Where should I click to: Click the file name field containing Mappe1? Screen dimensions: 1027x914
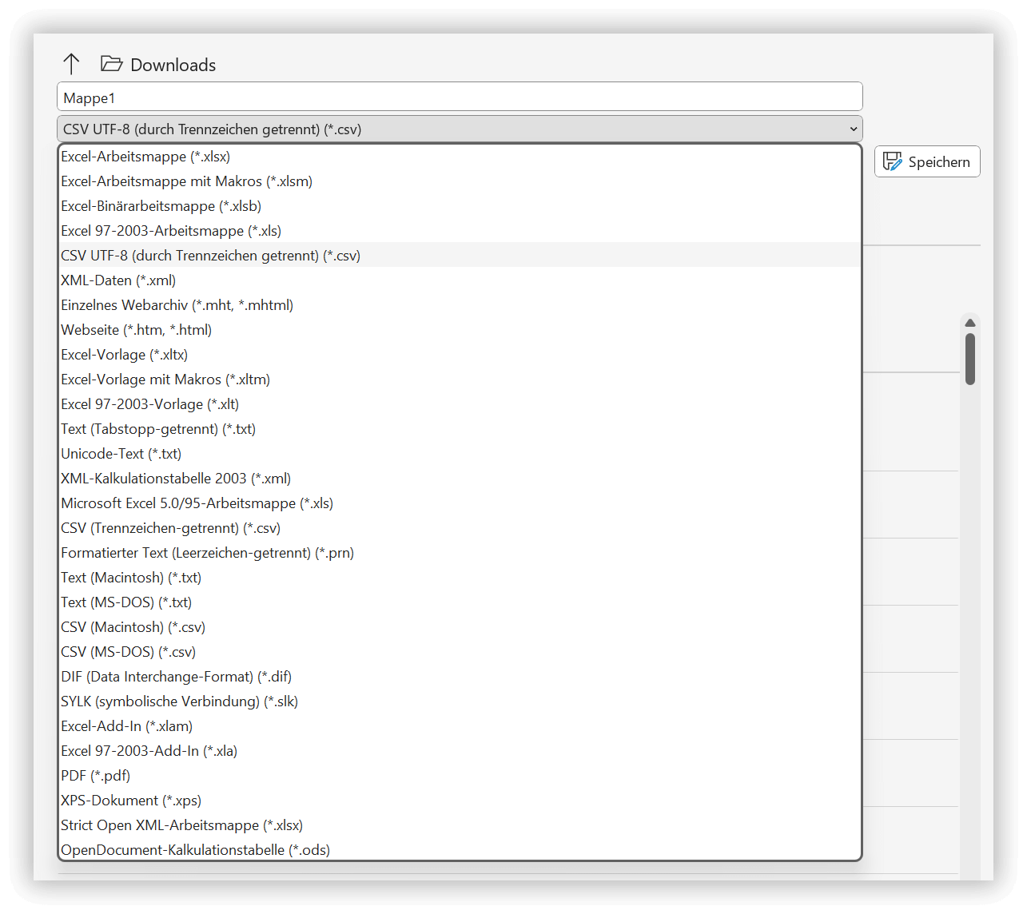click(460, 97)
